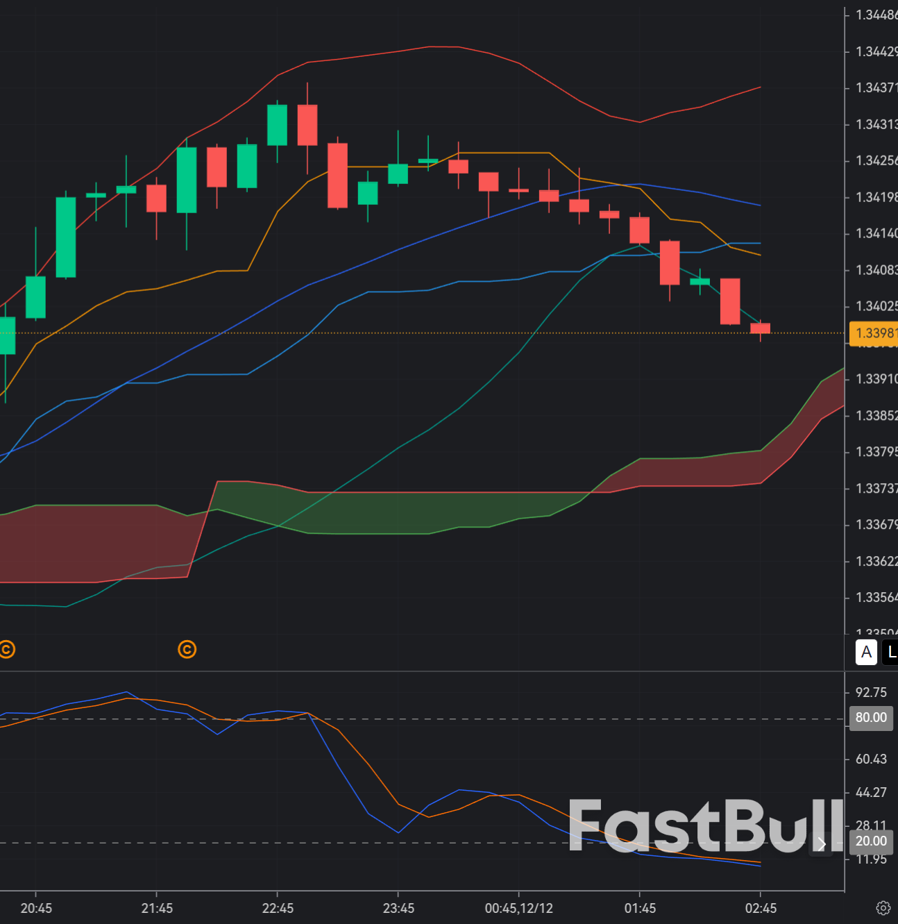The image size is (898, 924).
Task: Select the 02:45 time axis label
Action: tap(762, 908)
